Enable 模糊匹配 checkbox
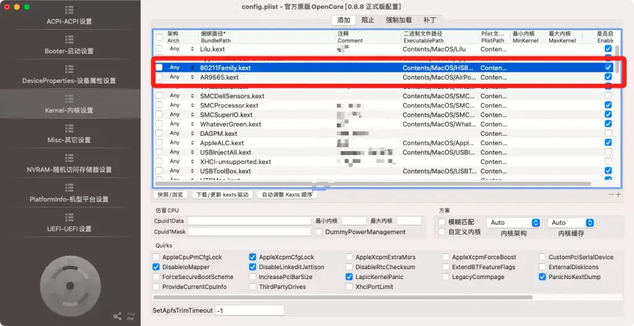This screenshot has height=326, width=634. 442,222
